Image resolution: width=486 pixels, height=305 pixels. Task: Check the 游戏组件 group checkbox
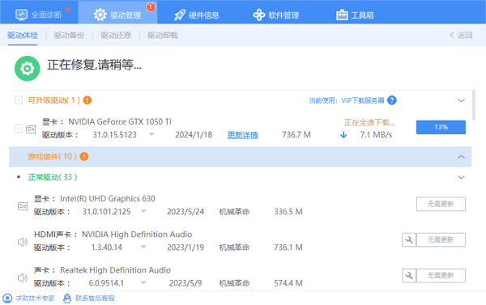coord(19,156)
